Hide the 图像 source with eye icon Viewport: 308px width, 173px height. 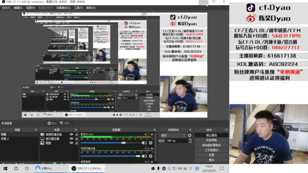(71, 143)
